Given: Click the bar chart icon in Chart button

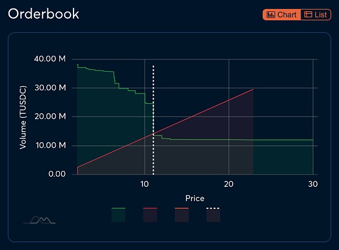Looking at the screenshot, I should pos(271,15).
